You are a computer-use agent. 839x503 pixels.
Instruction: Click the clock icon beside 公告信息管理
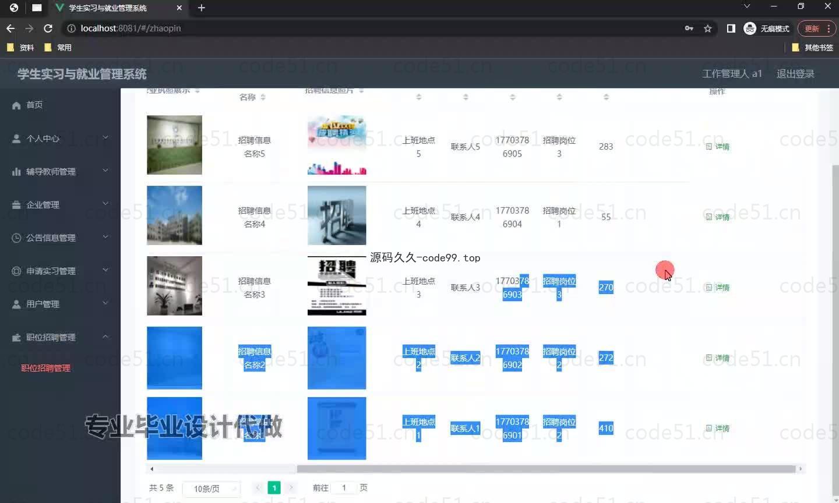(x=16, y=238)
